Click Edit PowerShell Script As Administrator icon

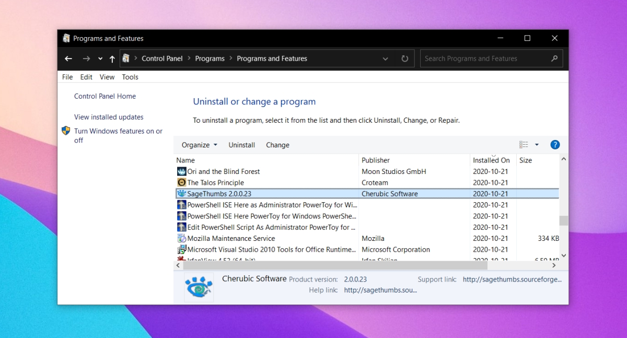click(x=181, y=227)
